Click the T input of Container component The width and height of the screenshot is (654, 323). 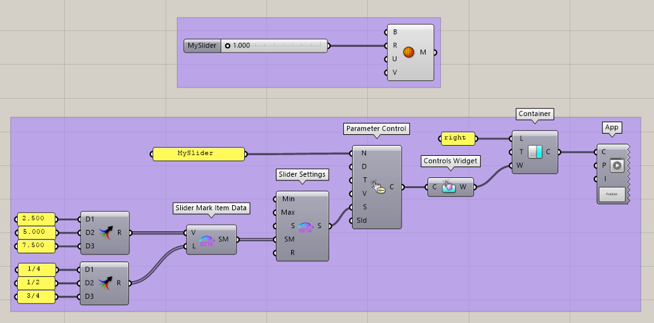(521, 152)
